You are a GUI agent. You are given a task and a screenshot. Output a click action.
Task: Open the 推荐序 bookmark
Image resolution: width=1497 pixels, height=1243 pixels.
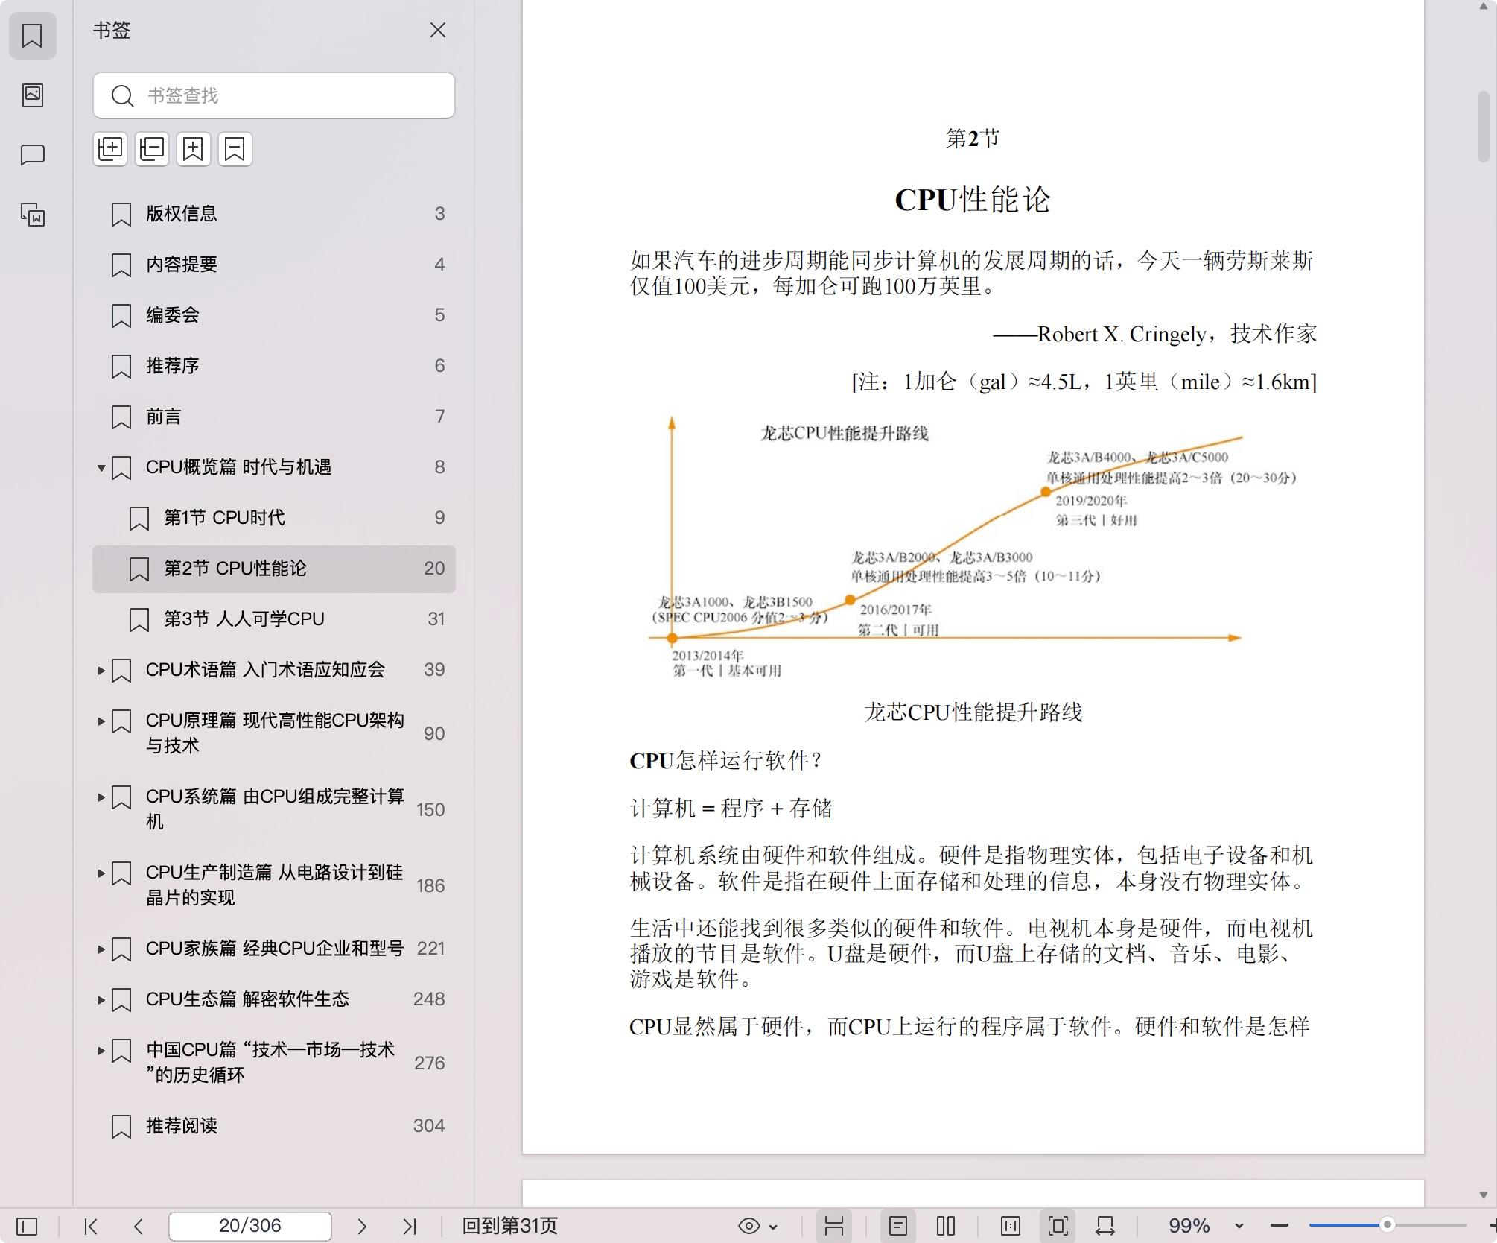(x=274, y=366)
